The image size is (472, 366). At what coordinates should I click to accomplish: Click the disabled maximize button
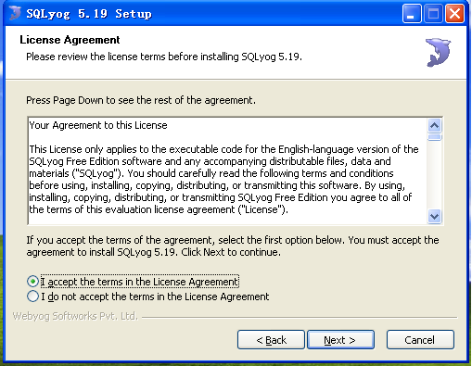433,14
